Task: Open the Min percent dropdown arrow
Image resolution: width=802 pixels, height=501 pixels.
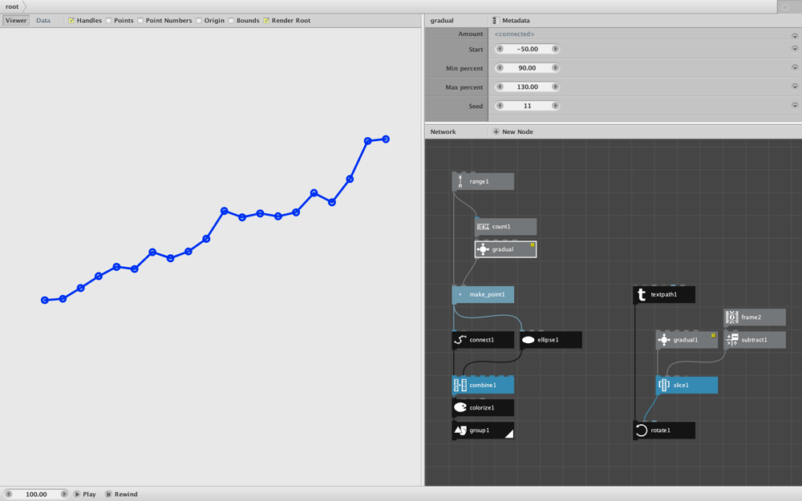Action: 795,68
